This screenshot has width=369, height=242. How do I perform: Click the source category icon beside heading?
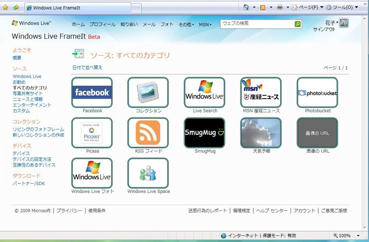click(x=78, y=54)
